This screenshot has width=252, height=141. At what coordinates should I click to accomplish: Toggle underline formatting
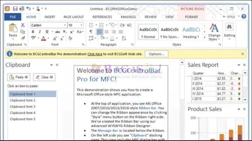(47, 32)
